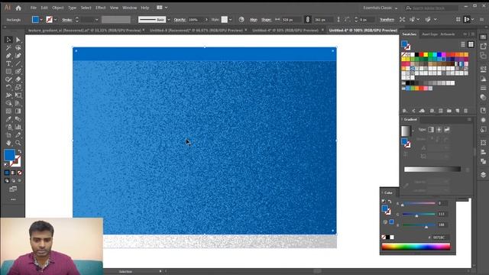Click the hex color value field

[440, 238]
